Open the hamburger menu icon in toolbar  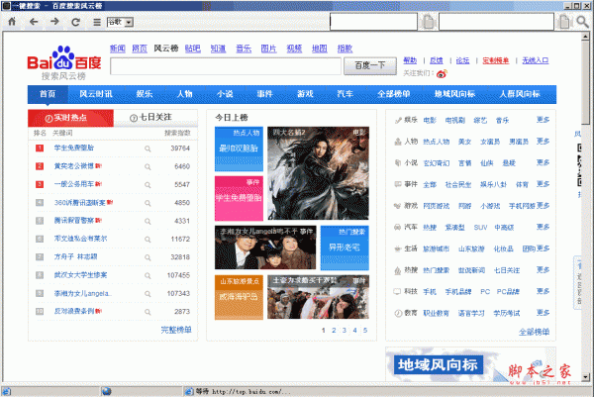click(97, 22)
